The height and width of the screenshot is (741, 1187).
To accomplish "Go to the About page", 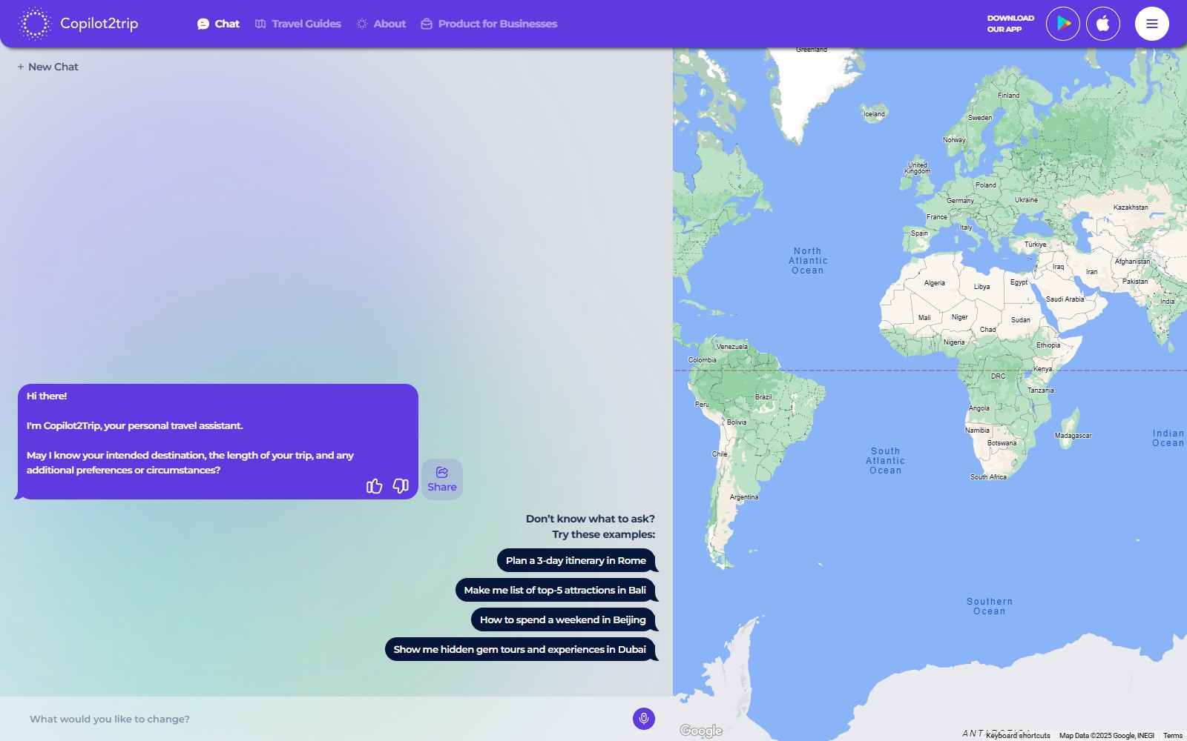I will (x=381, y=24).
